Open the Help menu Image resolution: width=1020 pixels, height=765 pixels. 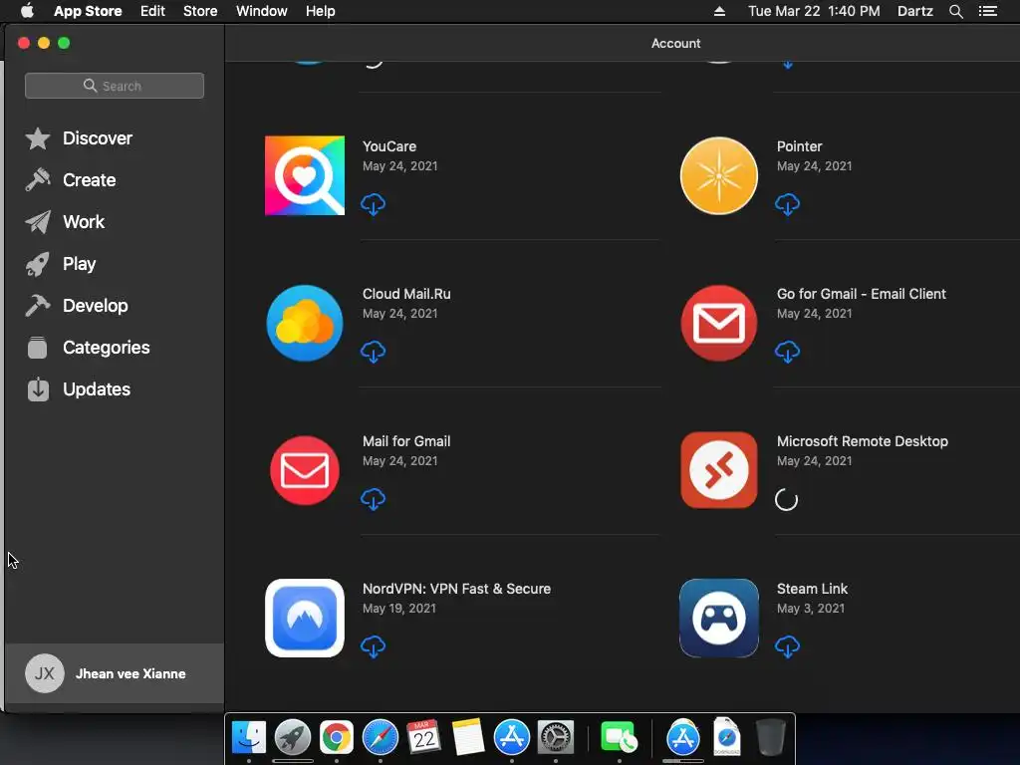click(x=321, y=11)
